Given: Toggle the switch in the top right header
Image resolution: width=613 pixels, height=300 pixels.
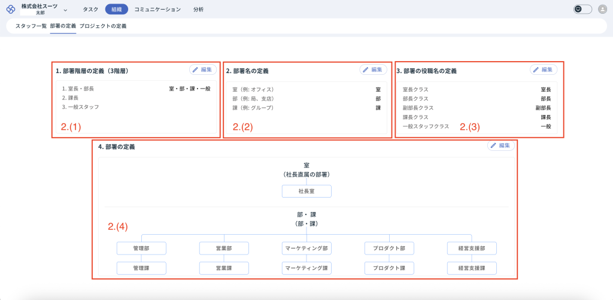Looking at the screenshot, I should [x=582, y=9].
